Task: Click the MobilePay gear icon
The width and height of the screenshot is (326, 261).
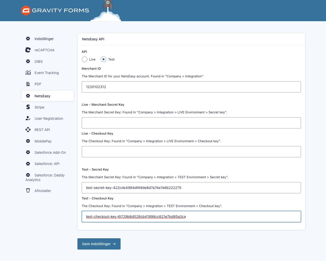Action: tap(28, 141)
